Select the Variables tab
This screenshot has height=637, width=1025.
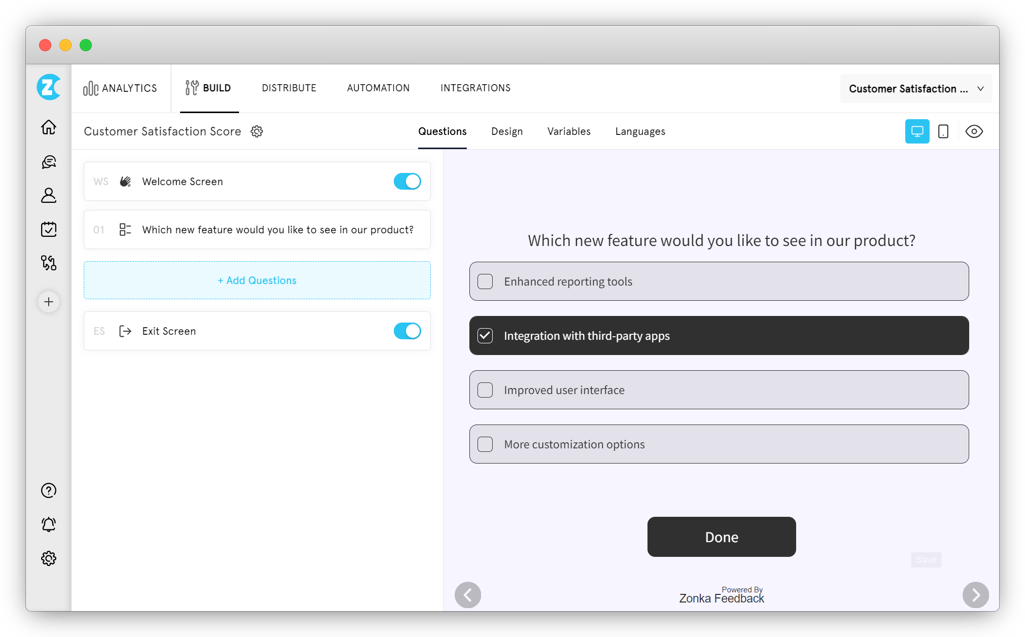click(x=568, y=131)
